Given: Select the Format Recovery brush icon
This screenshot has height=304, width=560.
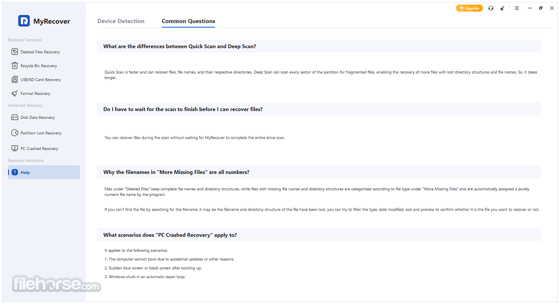Looking at the screenshot, I should (14, 93).
